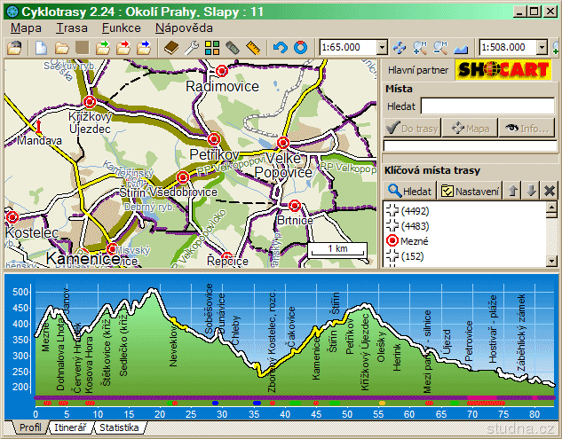Click the book icon in toolbar
Viewport: 562px width, 439px height.
[x=171, y=47]
